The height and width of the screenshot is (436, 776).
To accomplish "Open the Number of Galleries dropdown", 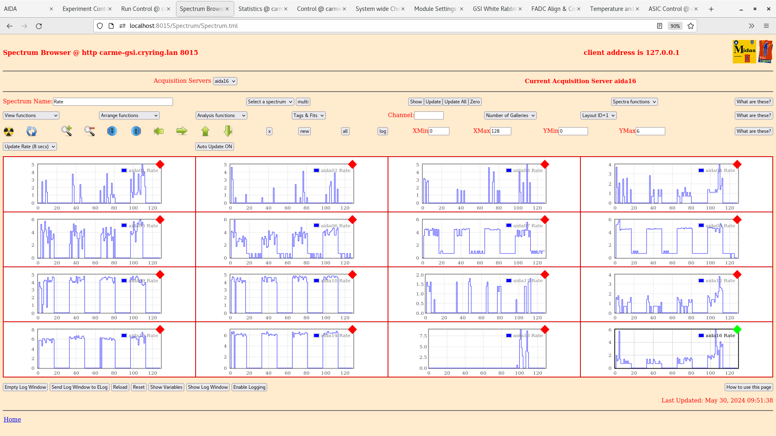I will tap(510, 115).
